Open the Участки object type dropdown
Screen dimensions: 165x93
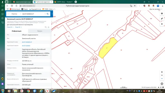pyautogui.click(x=16, y=14)
